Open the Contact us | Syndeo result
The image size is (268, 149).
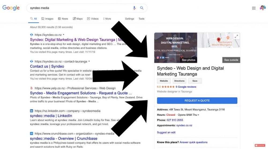point(47,66)
